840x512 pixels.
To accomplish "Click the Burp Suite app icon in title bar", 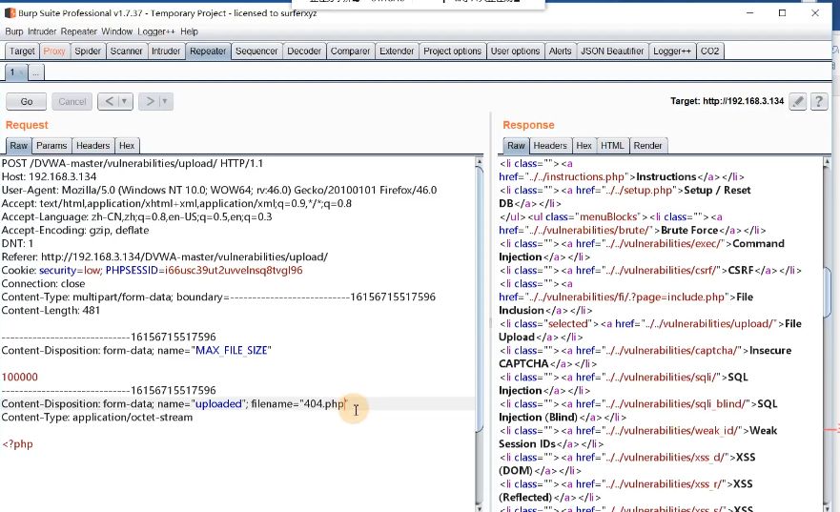I will 10,13.
